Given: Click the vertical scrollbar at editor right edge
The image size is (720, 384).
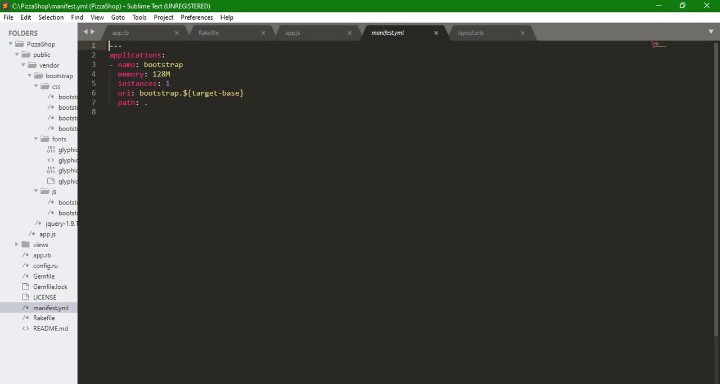Looking at the screenshot, I should click(717, 189).
